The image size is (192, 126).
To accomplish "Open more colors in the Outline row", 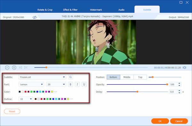I will pyautogui.click(x=71, y=99).
